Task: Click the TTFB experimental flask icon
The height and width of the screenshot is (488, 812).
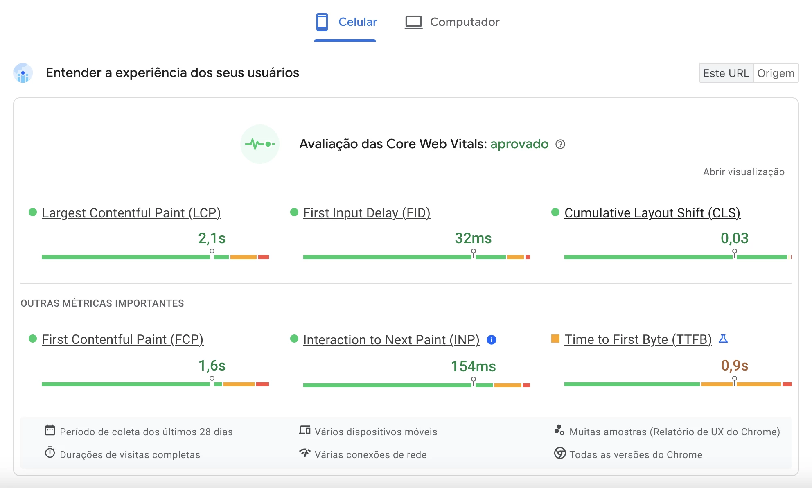Action: pos(723,339)
